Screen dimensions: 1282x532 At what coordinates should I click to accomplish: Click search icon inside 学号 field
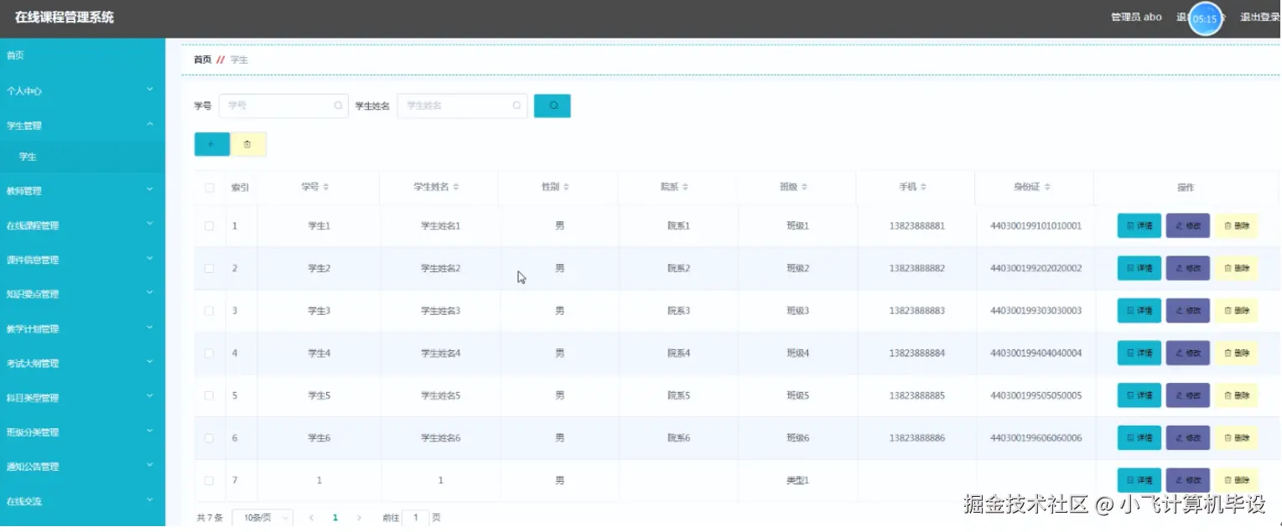coord(339,106)
